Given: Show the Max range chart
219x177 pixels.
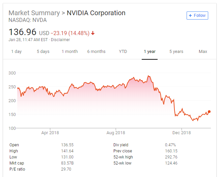Looking at the screenshot, I should coord(203,52).
